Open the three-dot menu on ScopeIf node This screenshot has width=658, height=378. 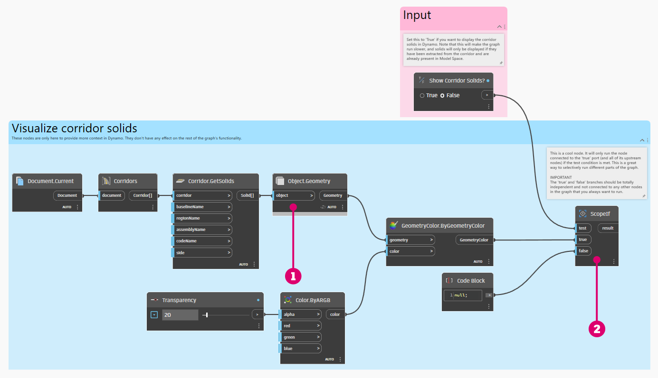pos(614,261)
